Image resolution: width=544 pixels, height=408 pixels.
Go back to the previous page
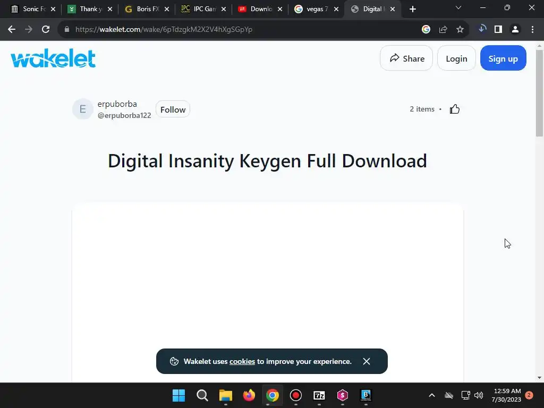(x=12, y=30)
